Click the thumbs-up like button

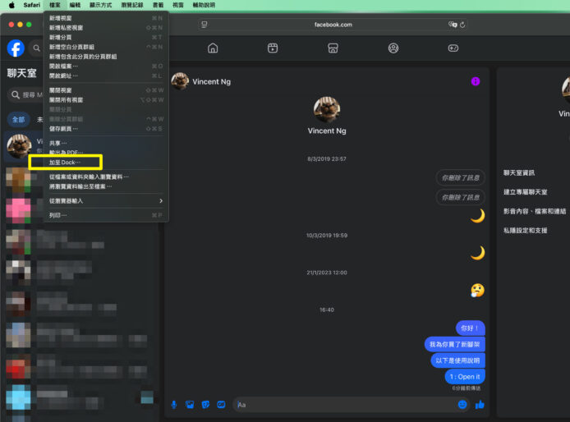[x=480, y=404]
